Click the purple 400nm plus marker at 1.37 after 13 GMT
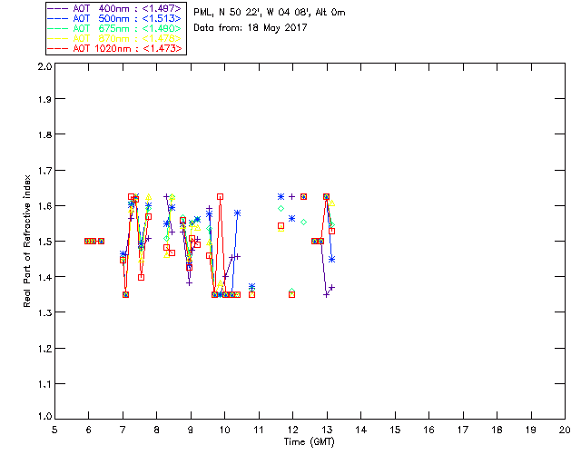Screen dimensions: 581x465 (x=332, y=287)
